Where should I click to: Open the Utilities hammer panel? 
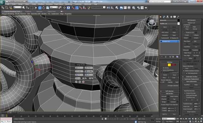(x=178, y=17)
